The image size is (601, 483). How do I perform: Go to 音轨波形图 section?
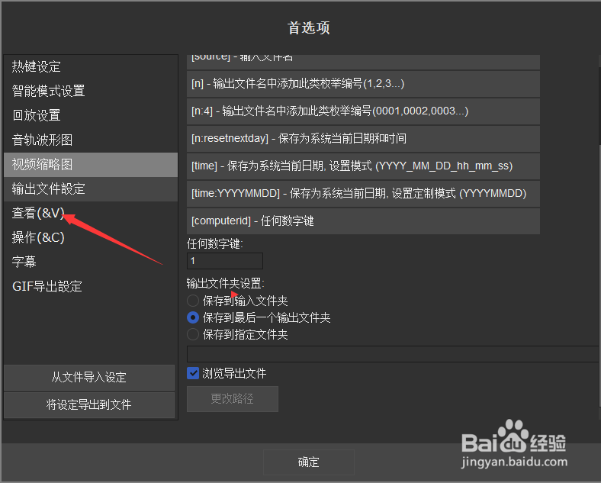point(91,140)
